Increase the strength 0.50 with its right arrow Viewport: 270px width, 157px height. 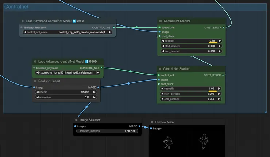coord(220,41)
